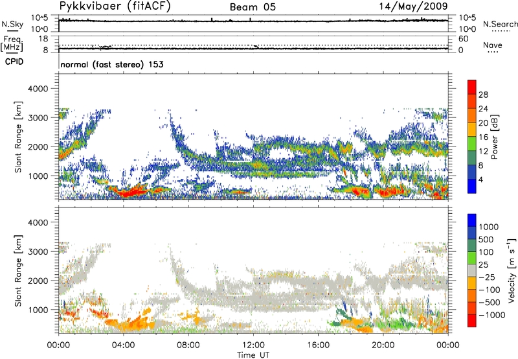This screenshot has height=359, width=518.
Task: Click '1000' on the velocity panel range axis
Action: (38, 310)
